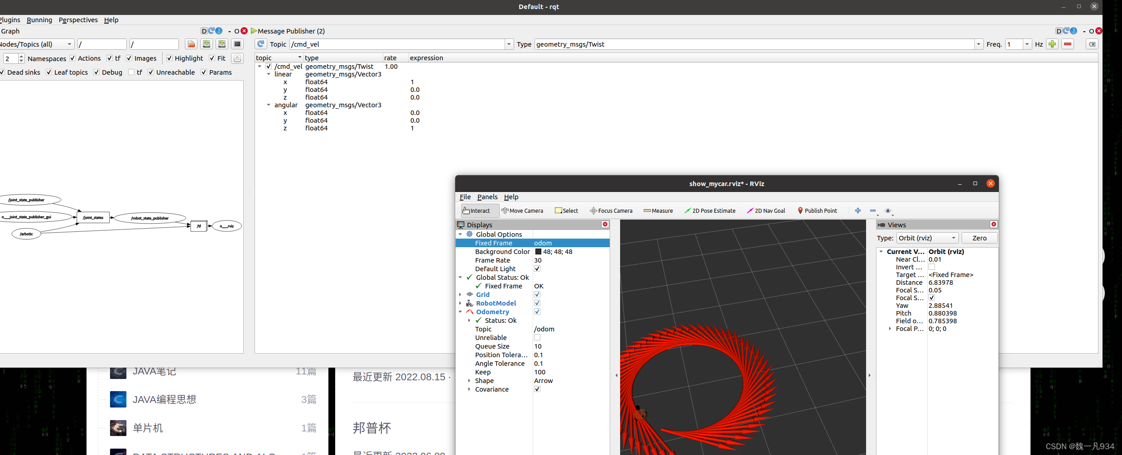Uncheck the /cmd_vel publisher checkbox
Screen dimensions: 1122x455
tap(269, 67)
